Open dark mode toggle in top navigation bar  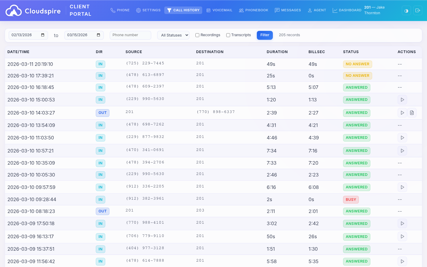(x=406, y=10)
